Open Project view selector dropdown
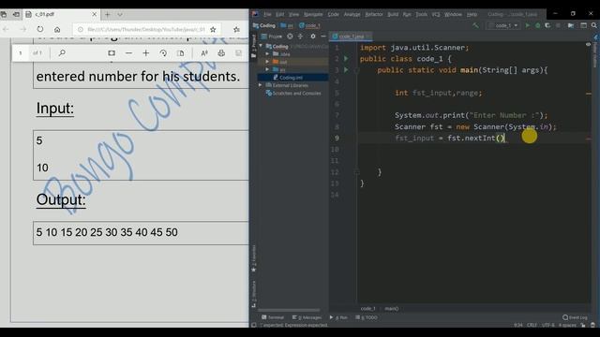This screenshot has height=337, width=600. [272, 37]
